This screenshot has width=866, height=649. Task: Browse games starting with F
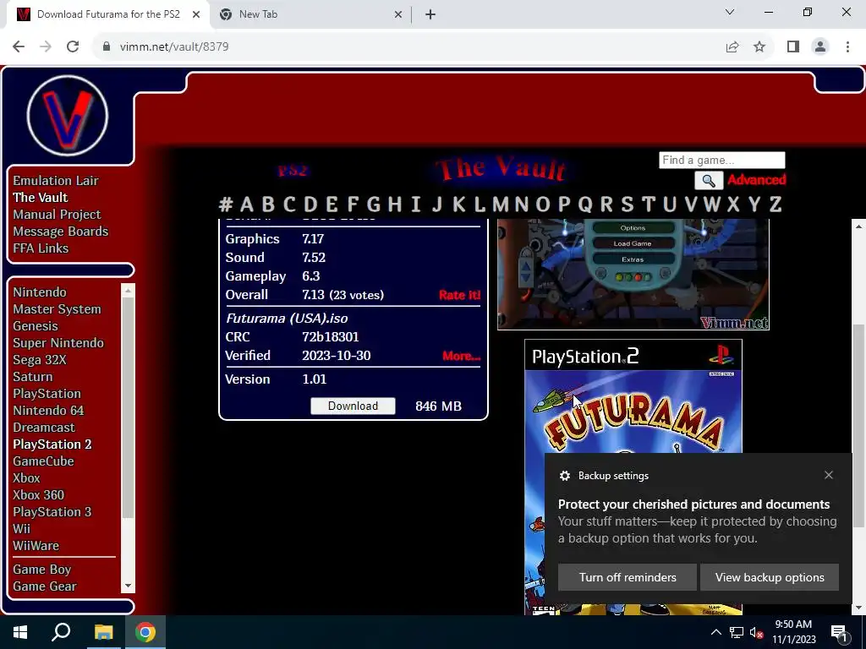(x=353, y=205)
